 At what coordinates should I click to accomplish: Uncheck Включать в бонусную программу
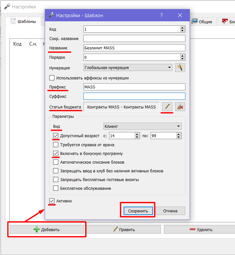point(56,153)
